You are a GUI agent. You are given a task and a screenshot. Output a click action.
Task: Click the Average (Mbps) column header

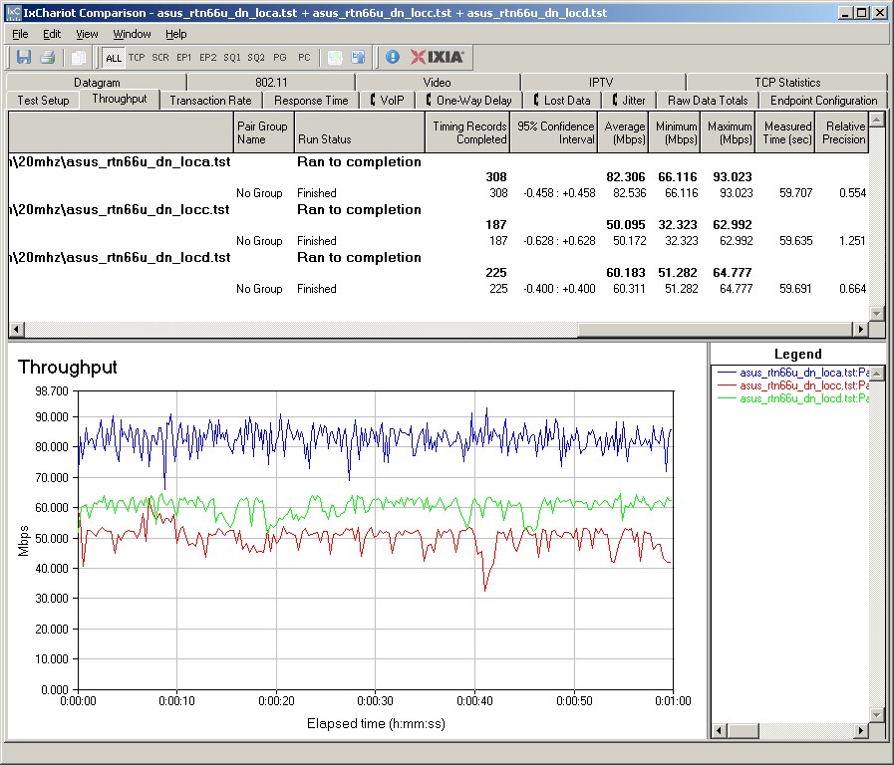[623, 132]
